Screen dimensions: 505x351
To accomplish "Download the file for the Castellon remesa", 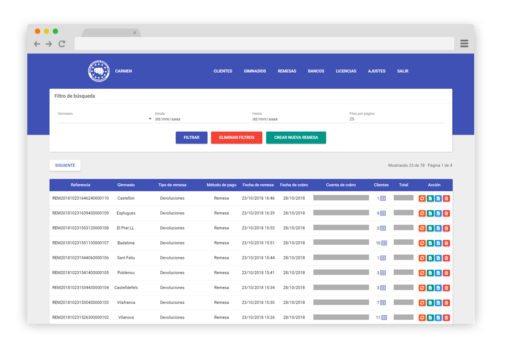I will [438, 198].
